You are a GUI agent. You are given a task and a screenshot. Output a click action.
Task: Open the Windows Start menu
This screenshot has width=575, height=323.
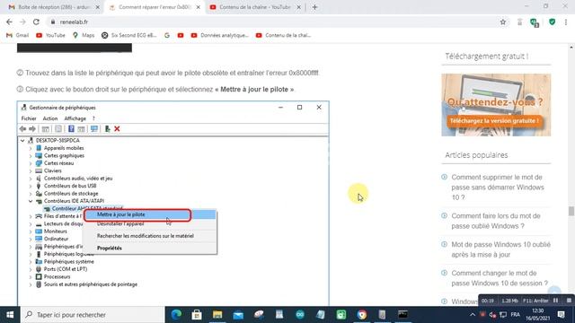click(10, 315)
